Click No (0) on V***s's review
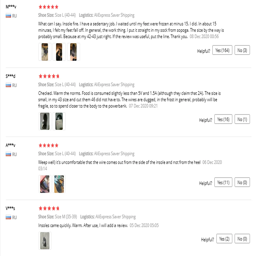This screenshot has width=256, height=256. [242, 239]
